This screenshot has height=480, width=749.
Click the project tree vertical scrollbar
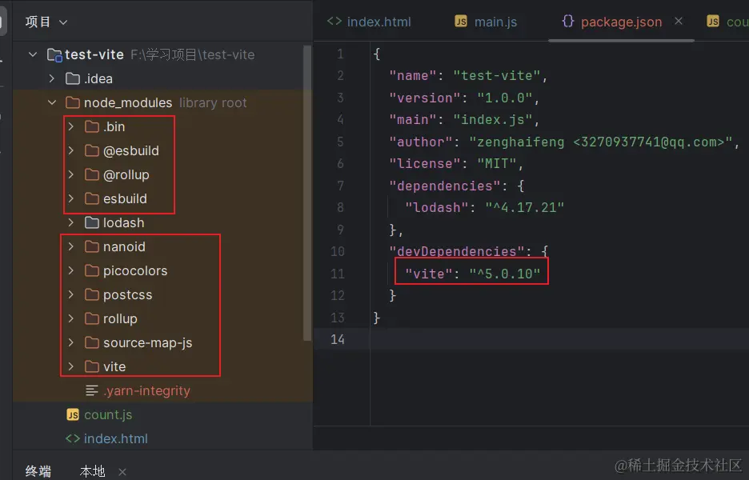[307, 193]
